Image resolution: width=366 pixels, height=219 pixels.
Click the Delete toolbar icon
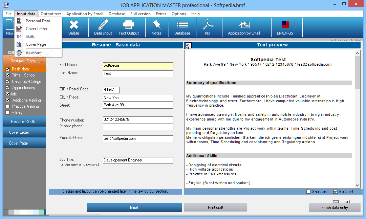pos(73,25)
